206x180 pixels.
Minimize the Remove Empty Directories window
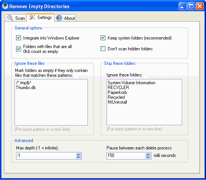[x=182, y=6]
